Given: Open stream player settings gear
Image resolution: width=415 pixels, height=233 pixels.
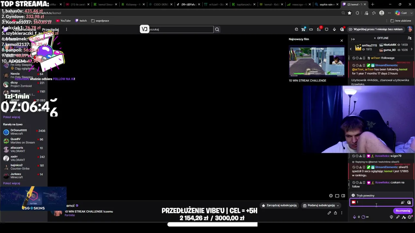Looking at the screenshot, I should pyautogui.click(x=331, y=196).
